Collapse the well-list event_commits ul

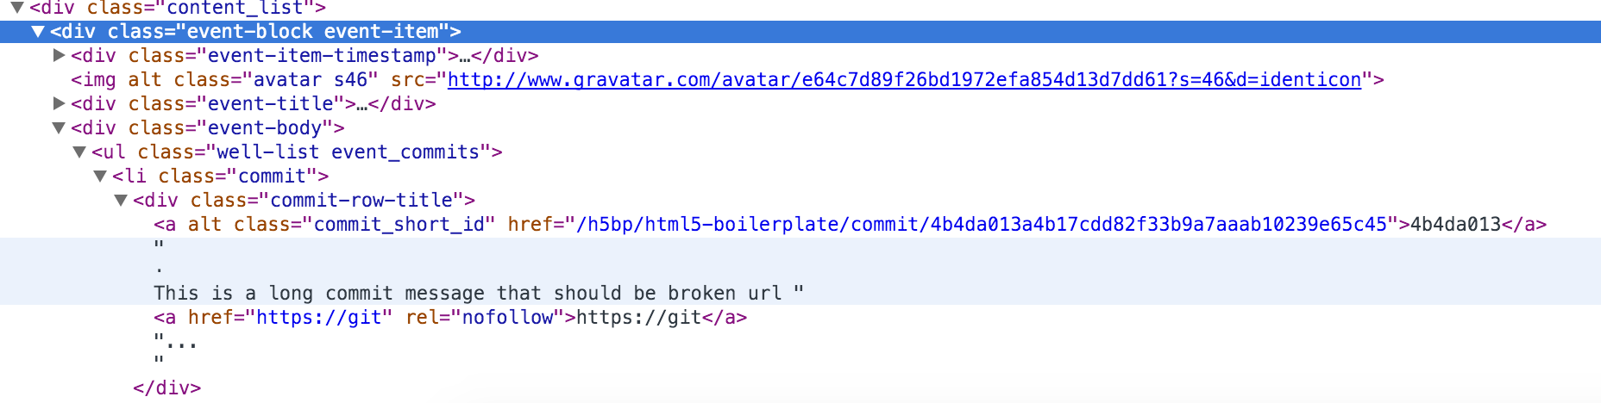(x=79, y=152)
